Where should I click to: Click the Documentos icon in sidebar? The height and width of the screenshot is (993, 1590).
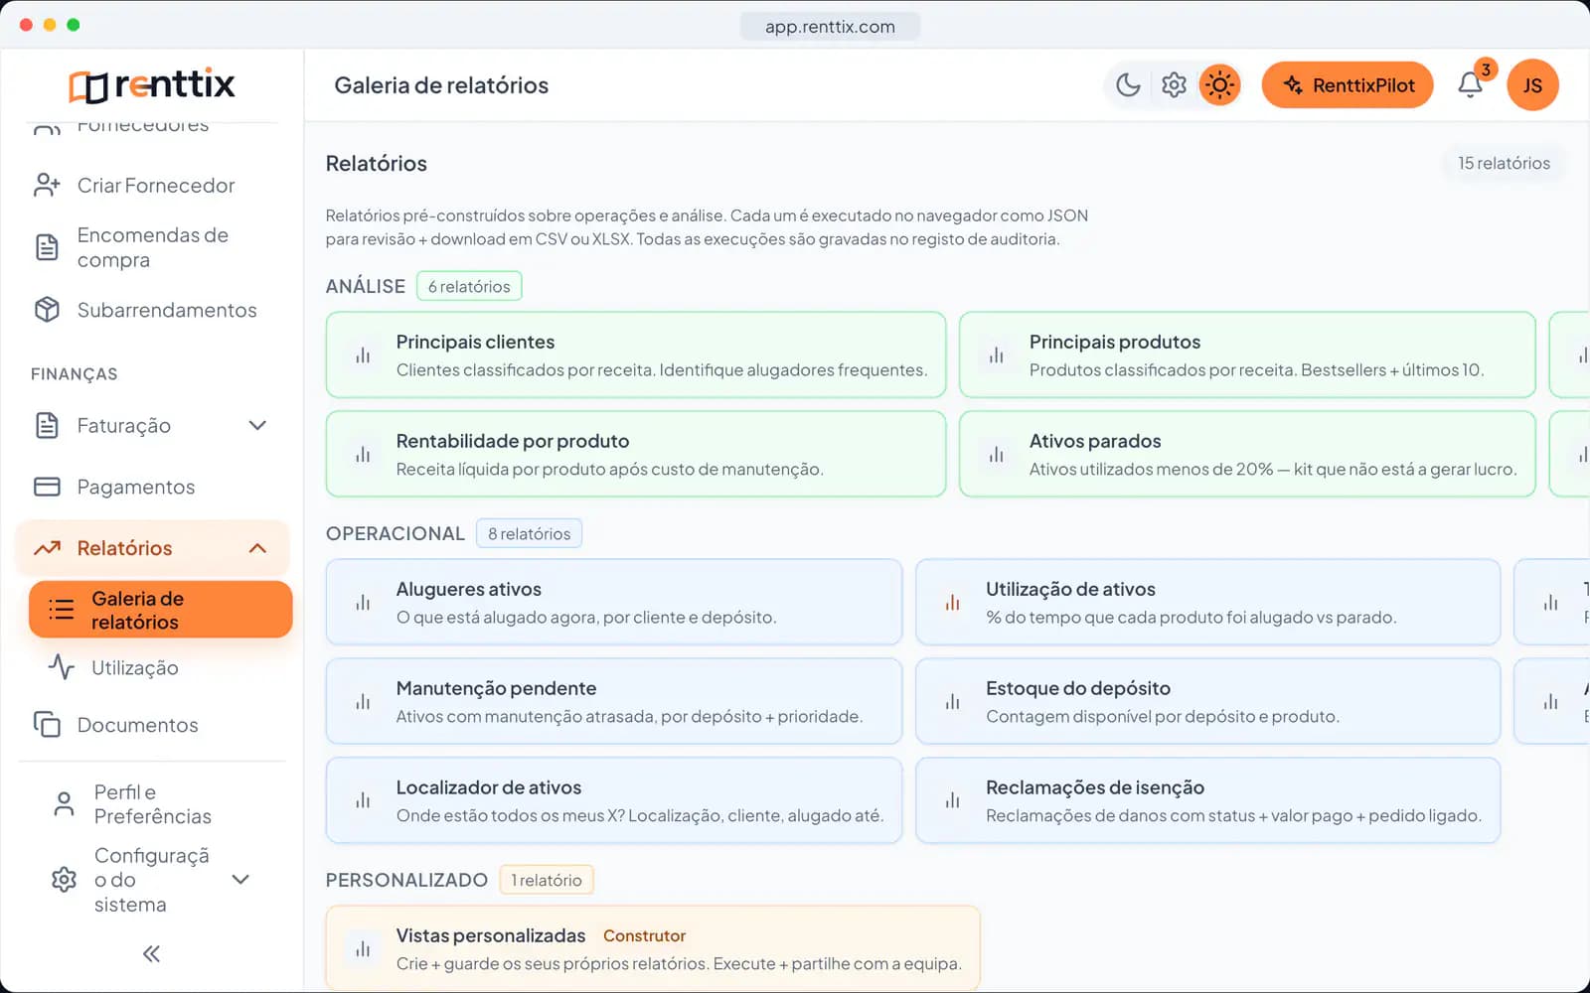tap(47, 725)
